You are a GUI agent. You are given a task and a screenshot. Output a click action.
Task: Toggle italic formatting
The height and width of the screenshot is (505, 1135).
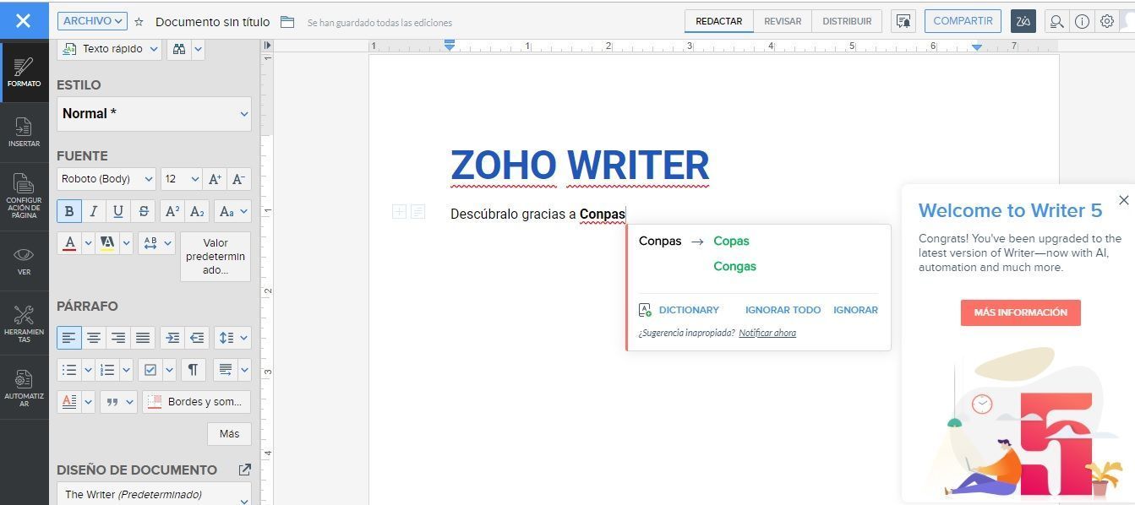pos(94,211)
